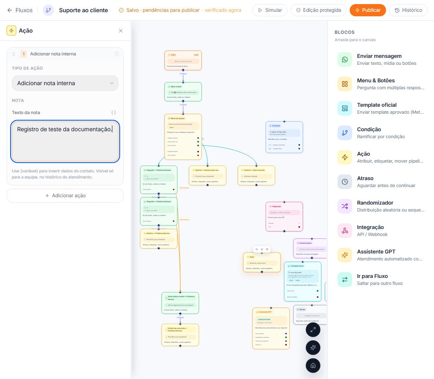Pick the Ação block in Blocos list
The height and width of the screenshot is (379, 434).
(381, 157)
